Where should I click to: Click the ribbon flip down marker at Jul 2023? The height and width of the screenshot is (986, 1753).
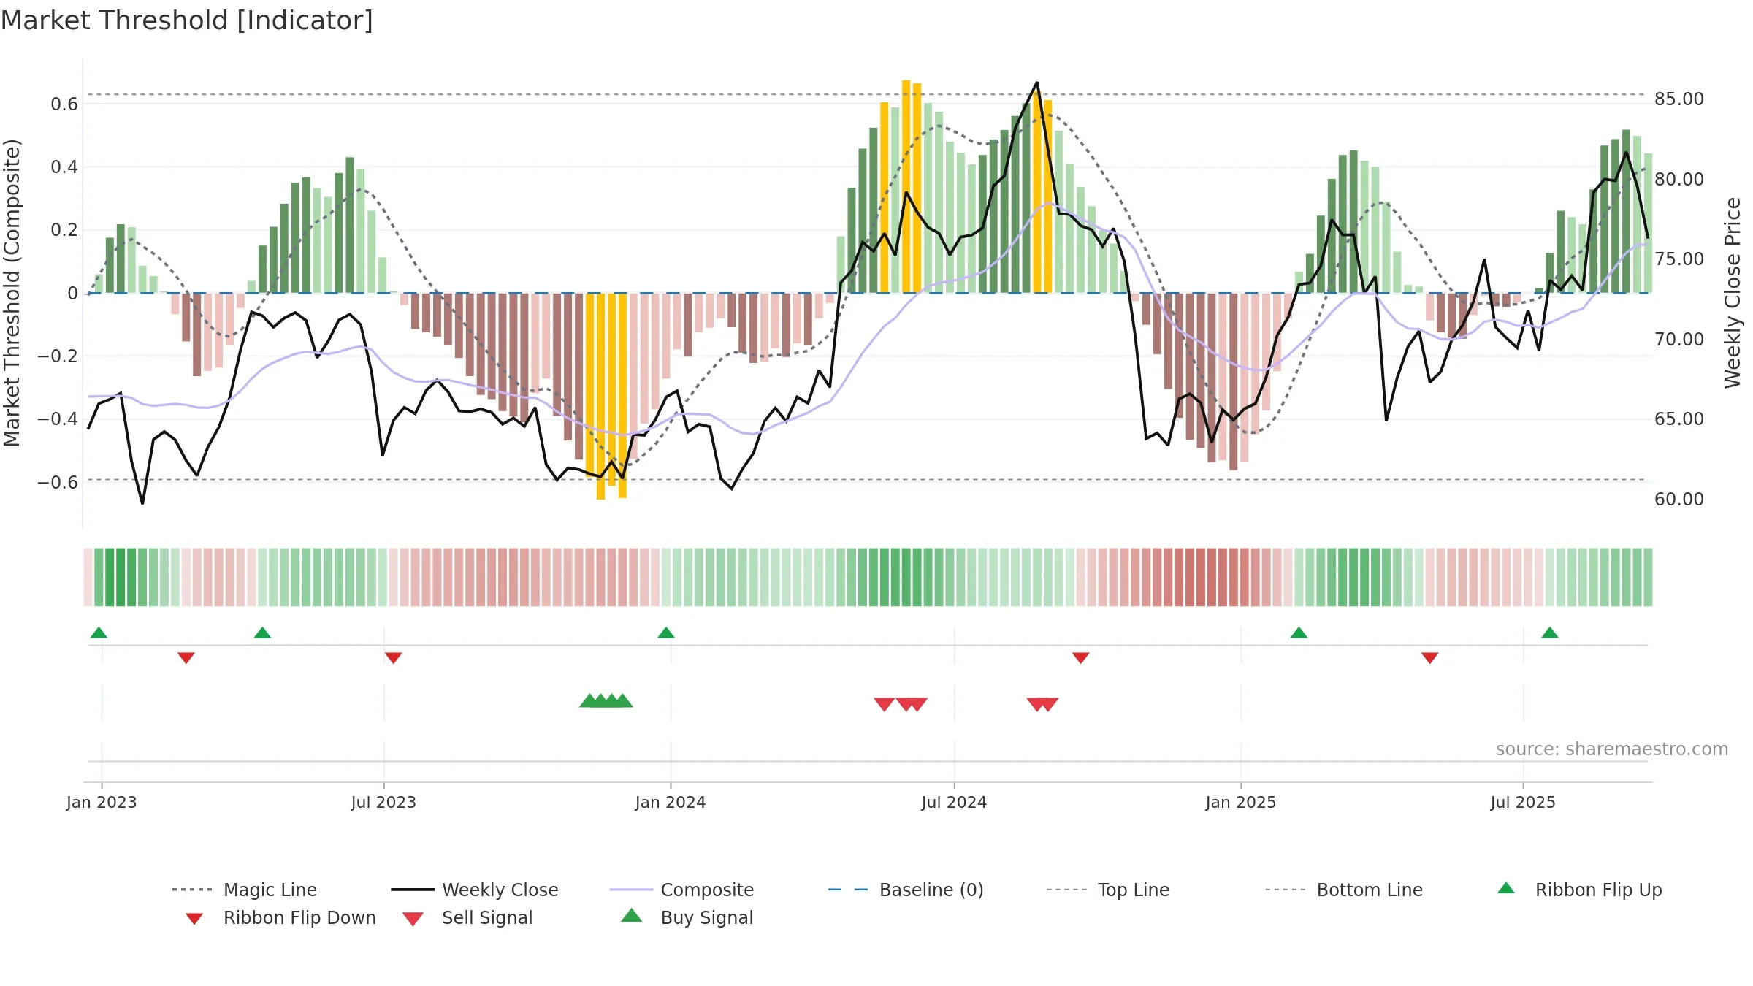pyautogui.click(x=394, y=658)
